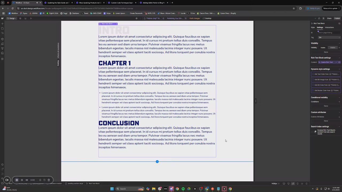Add a visibility condition with plus icon
Image resolution: width=342 pixels, height=192 pixels.
pyautogui.click(x=339, y=48)
